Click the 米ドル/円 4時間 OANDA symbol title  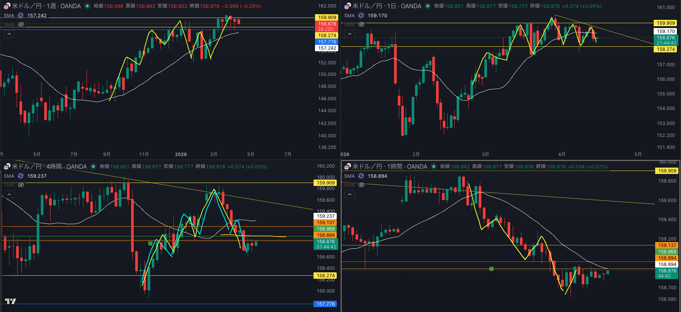(x=49, y=166)
